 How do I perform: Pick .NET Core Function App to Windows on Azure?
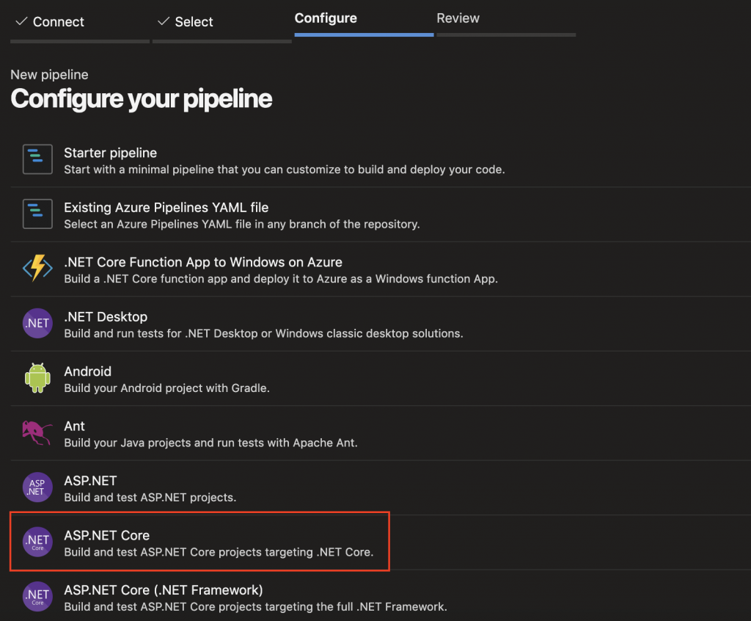(x=202, y=262)
